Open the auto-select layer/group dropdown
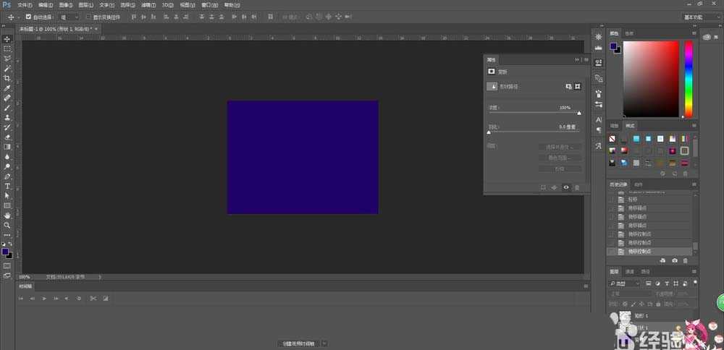 click(x=69, y=16)
